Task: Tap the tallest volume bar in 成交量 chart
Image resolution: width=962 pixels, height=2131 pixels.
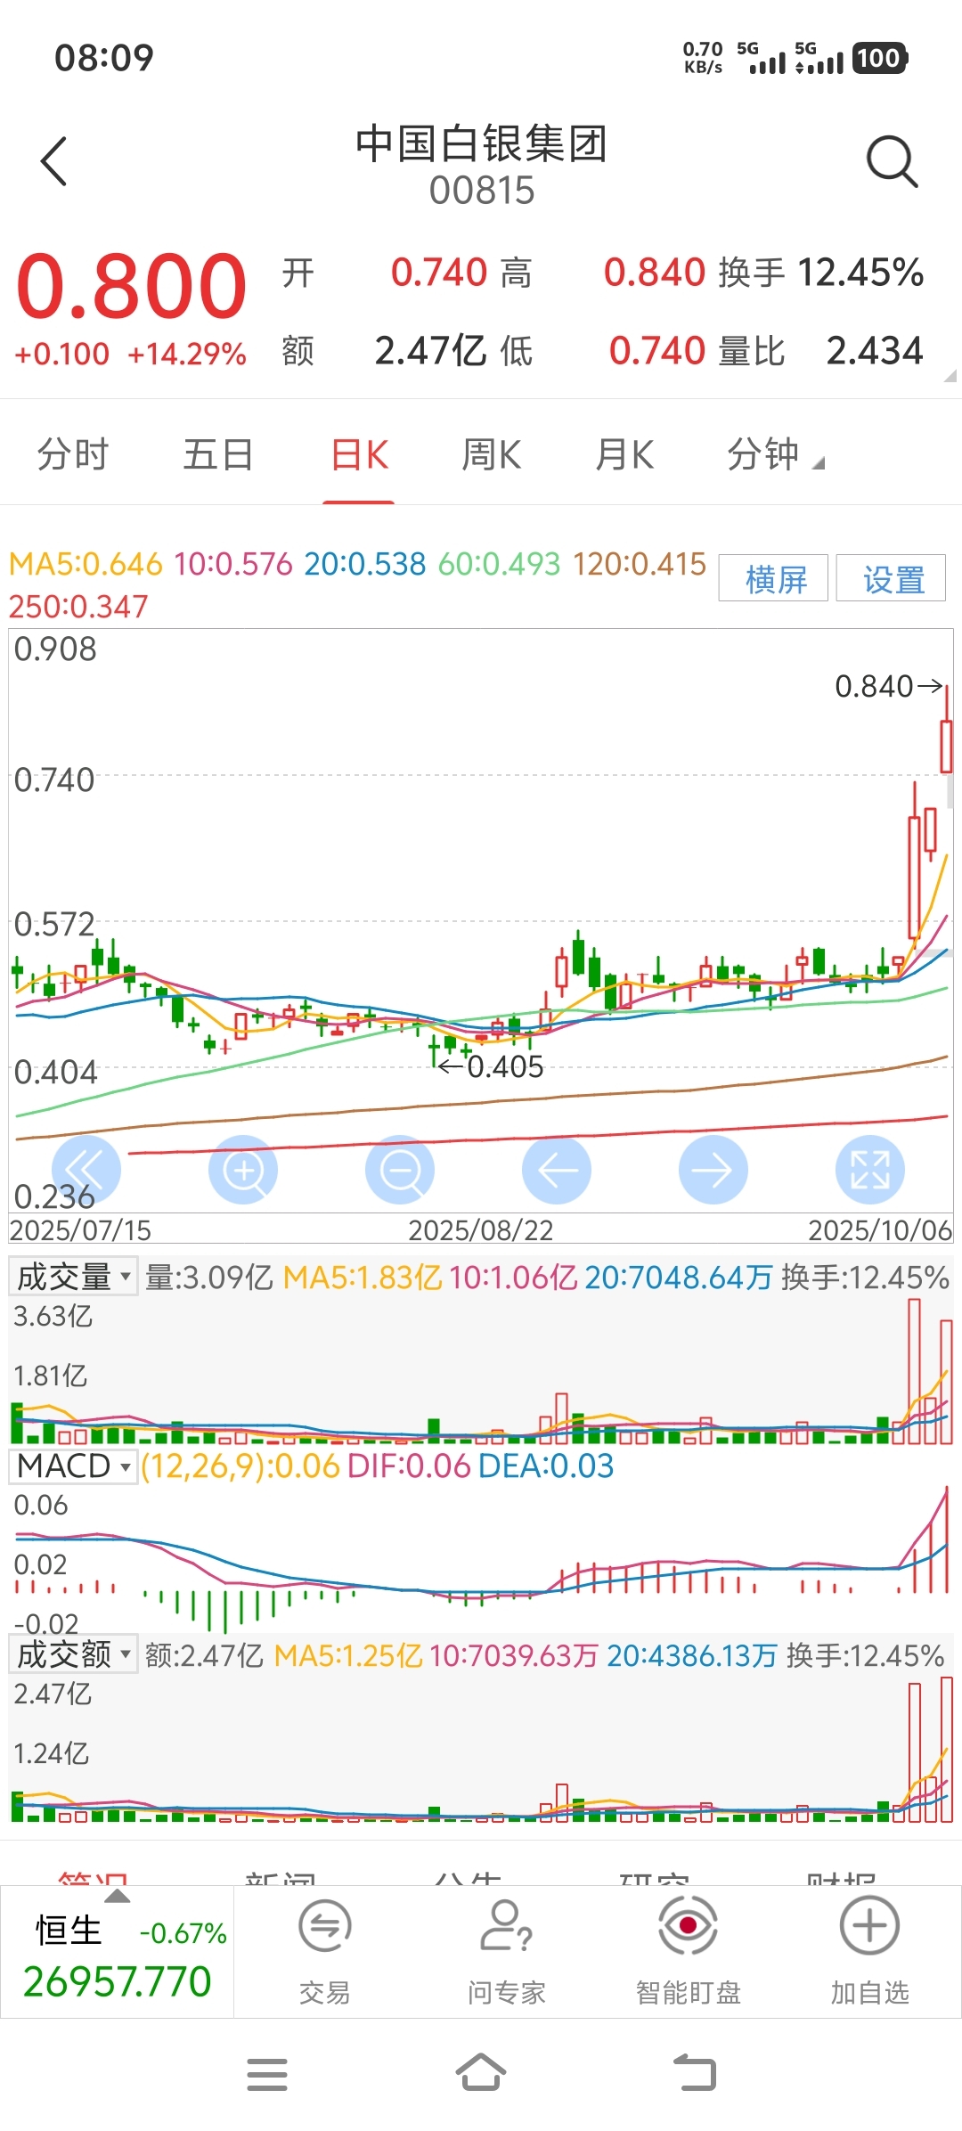Action: point(915,1371)
